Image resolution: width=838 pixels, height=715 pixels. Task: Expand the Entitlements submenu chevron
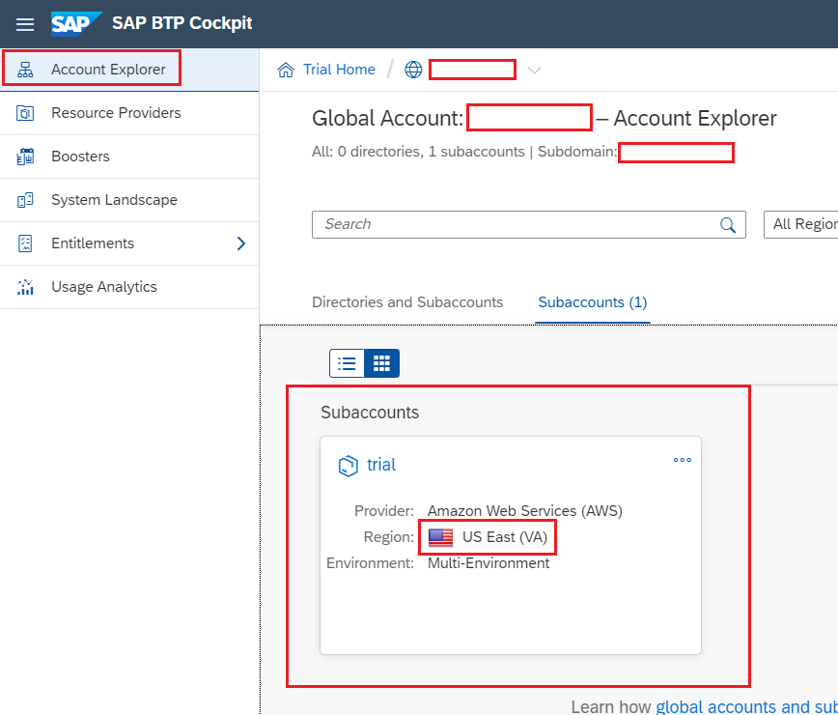pyautogui.click(x=241, y=243)
